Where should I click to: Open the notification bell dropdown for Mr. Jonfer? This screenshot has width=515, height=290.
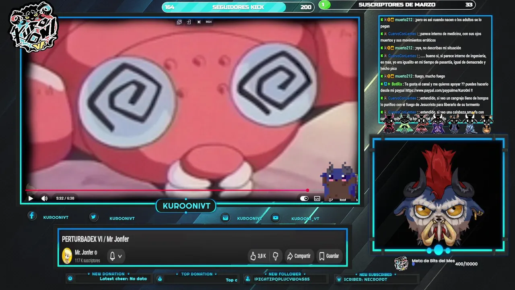pyautogui.click(x=115, y=256)
